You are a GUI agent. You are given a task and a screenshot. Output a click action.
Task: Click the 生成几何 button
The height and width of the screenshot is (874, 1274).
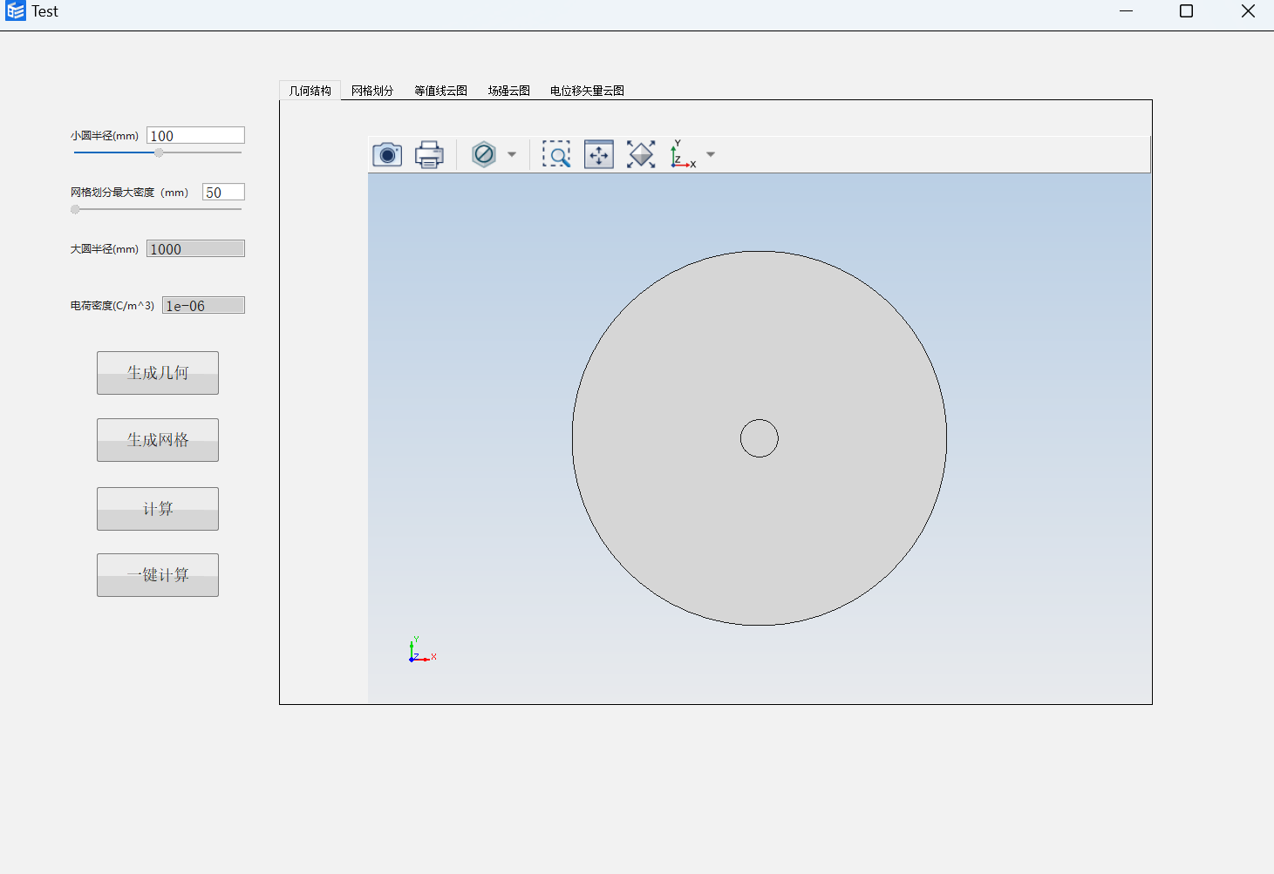158,373
